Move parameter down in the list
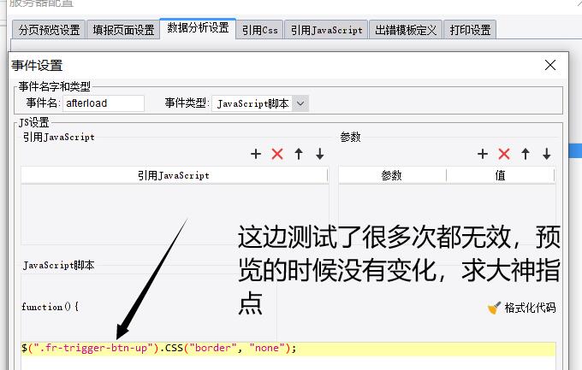The width and height of the screenshot is (582, 370). pyautogui.click(x=546, y=154)
